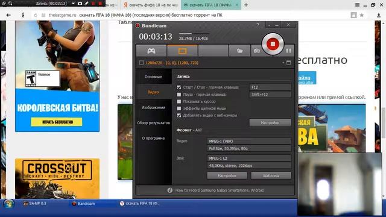Click the Yandex Я home icon
The width and height of the screenshot is (386, 217).
(23, 15)
